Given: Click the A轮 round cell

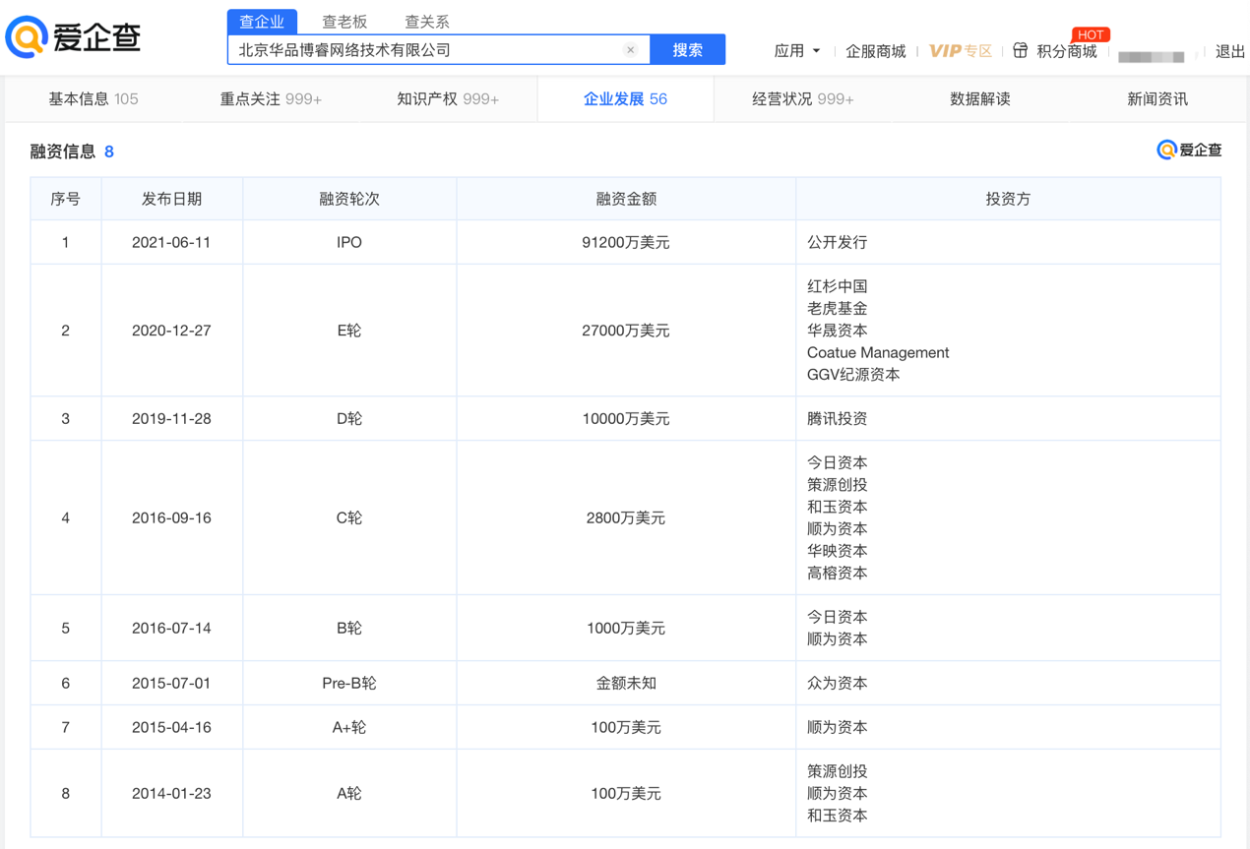Looking at the screenshot, I should (349, 793).
